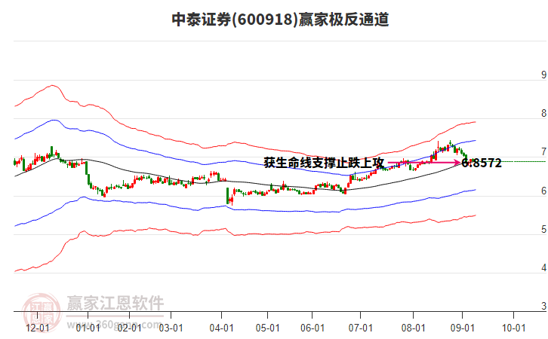Select the 03-01 date axis label
Viewport: 548px width, 339px height.
point(171,328)
